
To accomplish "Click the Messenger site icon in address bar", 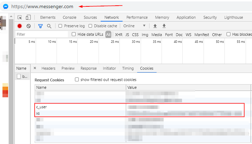I will pos(6,7).
